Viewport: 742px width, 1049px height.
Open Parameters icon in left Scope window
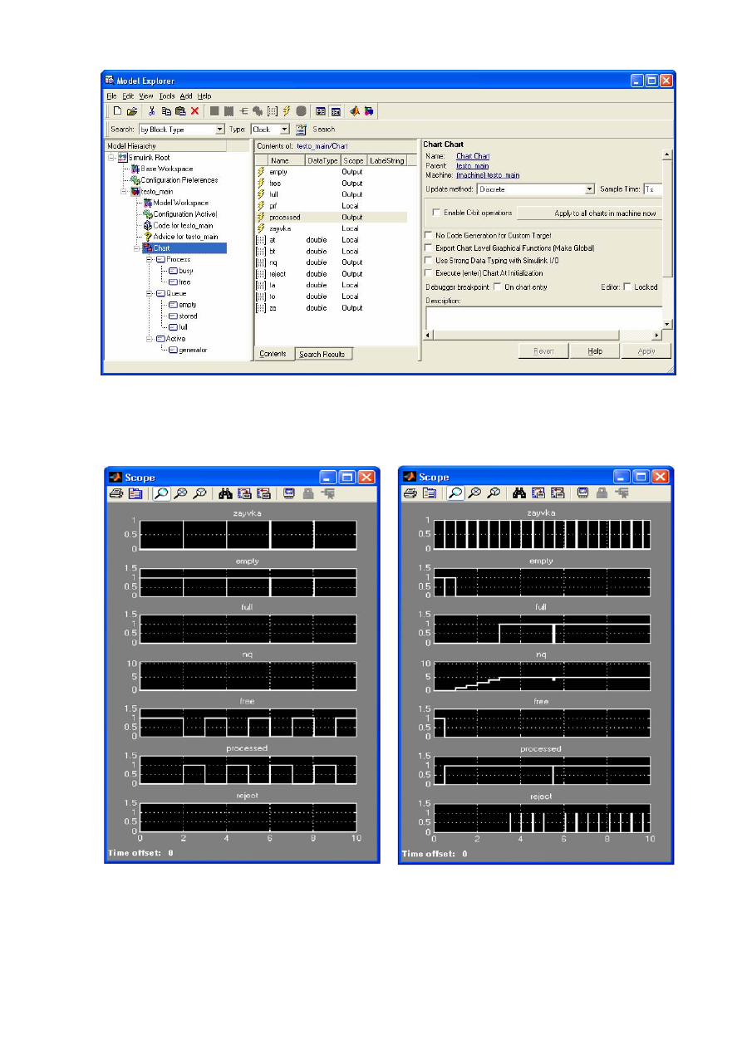point(134,493)
